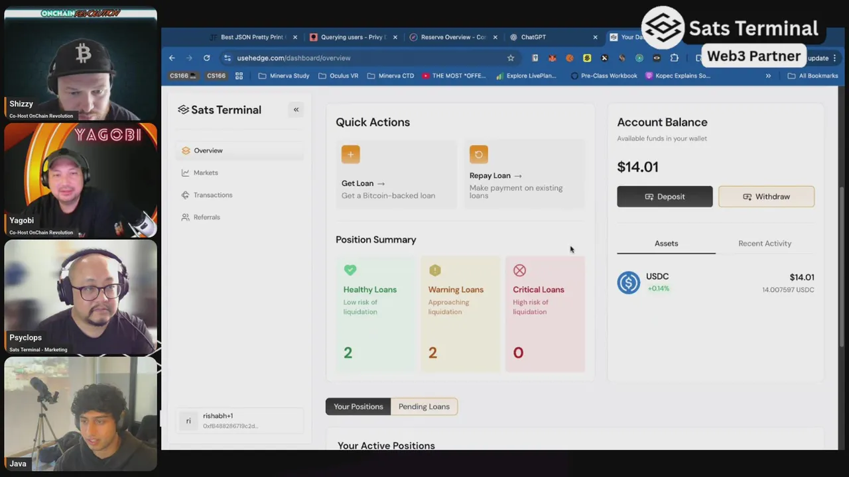Open the Pre-Class Workbook bookmark
Image resolution: width=849 pixels, height=477 pixels.
(x=604, y=76)
